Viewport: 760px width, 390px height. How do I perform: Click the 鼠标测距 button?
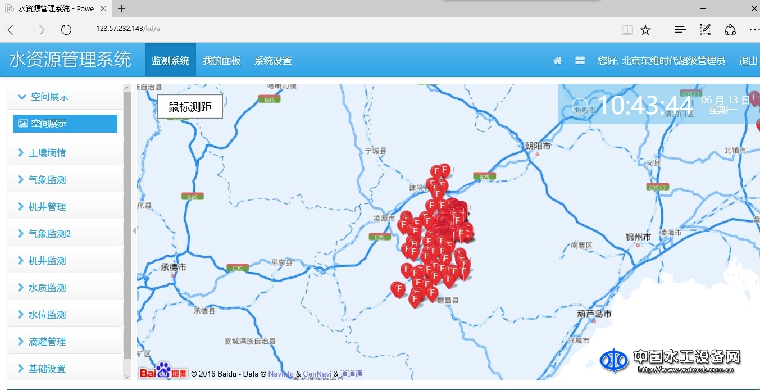coord(190,107)
